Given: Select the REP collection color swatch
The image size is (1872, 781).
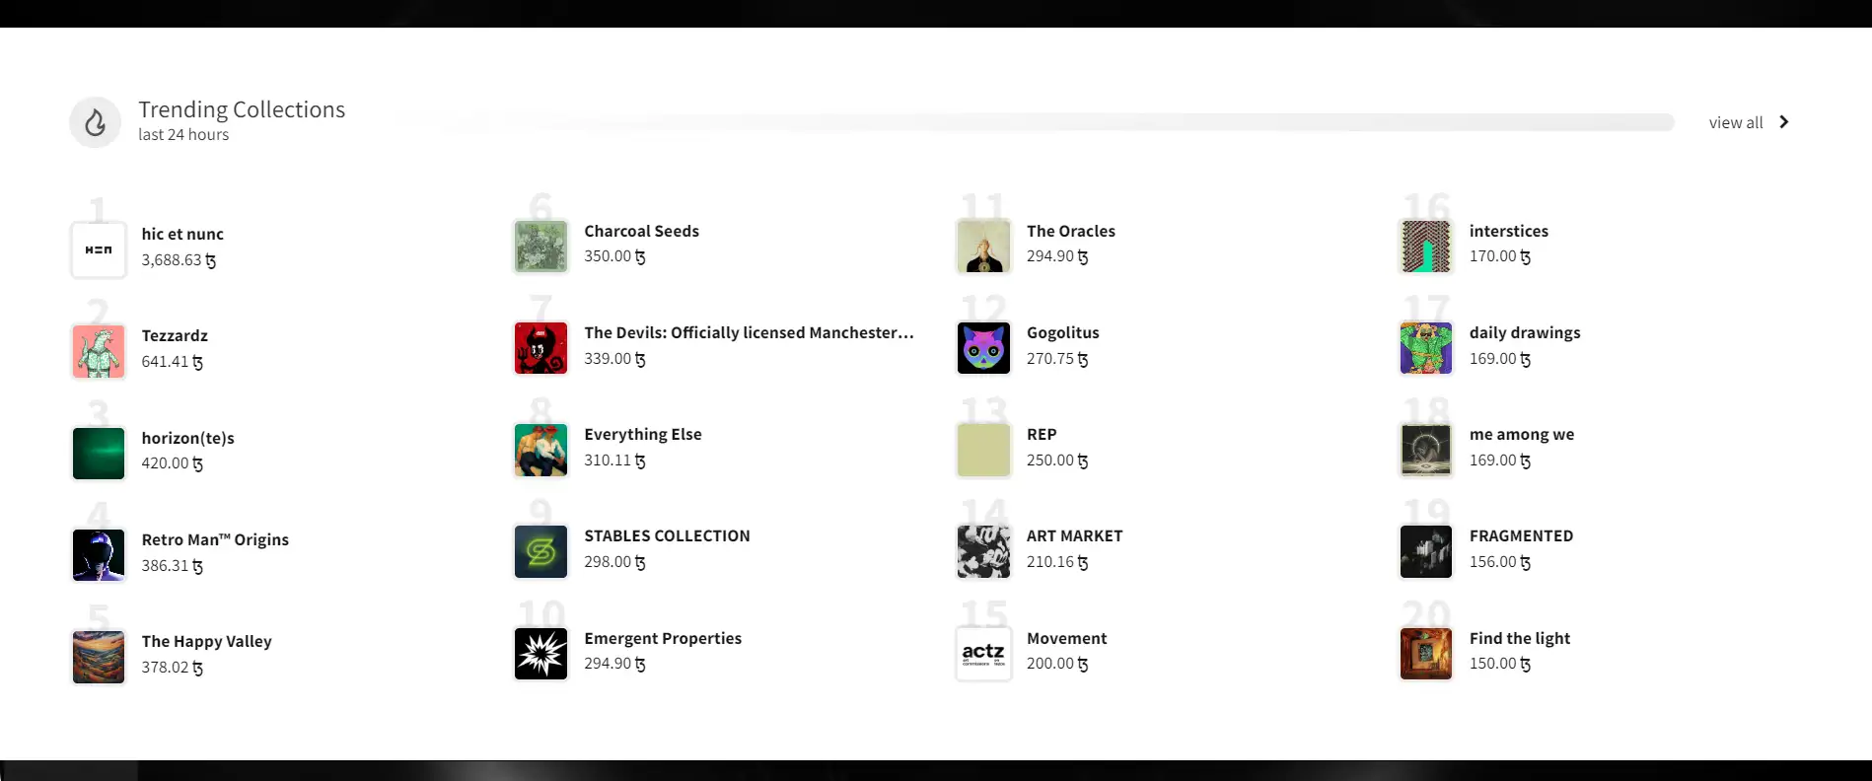Looking at the screenshot, I should (983, 450).
